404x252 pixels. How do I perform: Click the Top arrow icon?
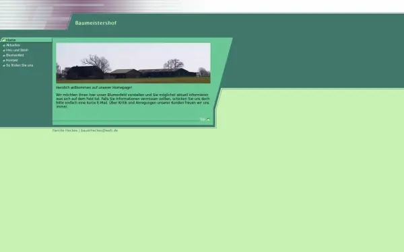click(x=208, y=120)
